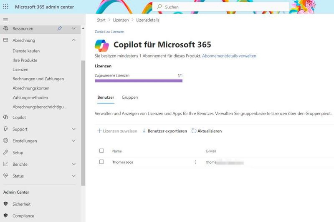Viewport: 334px width, 222px height.
Task: Click the Setup wrench icon
Action: (6, 152)
